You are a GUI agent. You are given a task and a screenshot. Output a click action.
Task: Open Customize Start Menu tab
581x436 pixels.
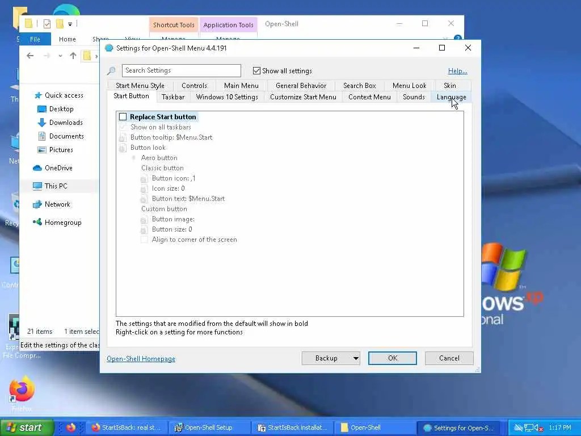coord(303,97)
